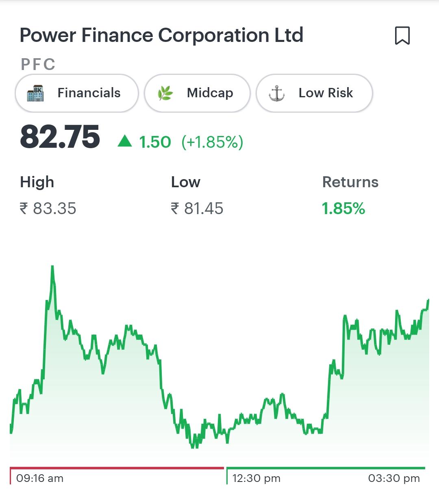The height and width of the screenshot is (497, 439).
Task: Click the 09:16 am timeline marker
Action: (40, 478)
